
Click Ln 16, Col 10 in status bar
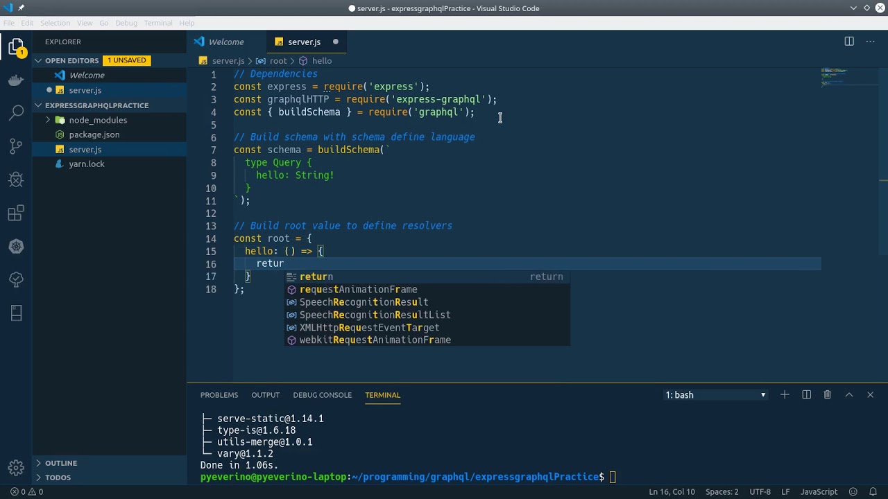pos(672,491)
